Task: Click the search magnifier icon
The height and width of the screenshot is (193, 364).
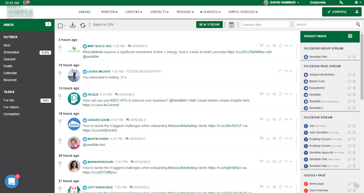Action: (358, 24)
